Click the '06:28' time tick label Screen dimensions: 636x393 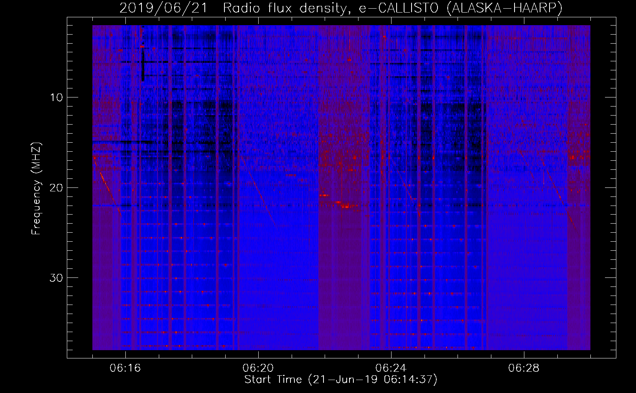tap(524, 368)
